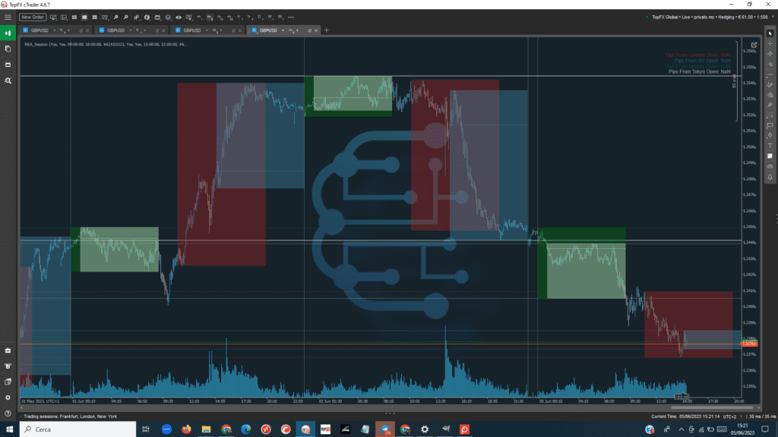Click the Current Time status text
This screenshot has height=437, width=778.
click(686, 417)
